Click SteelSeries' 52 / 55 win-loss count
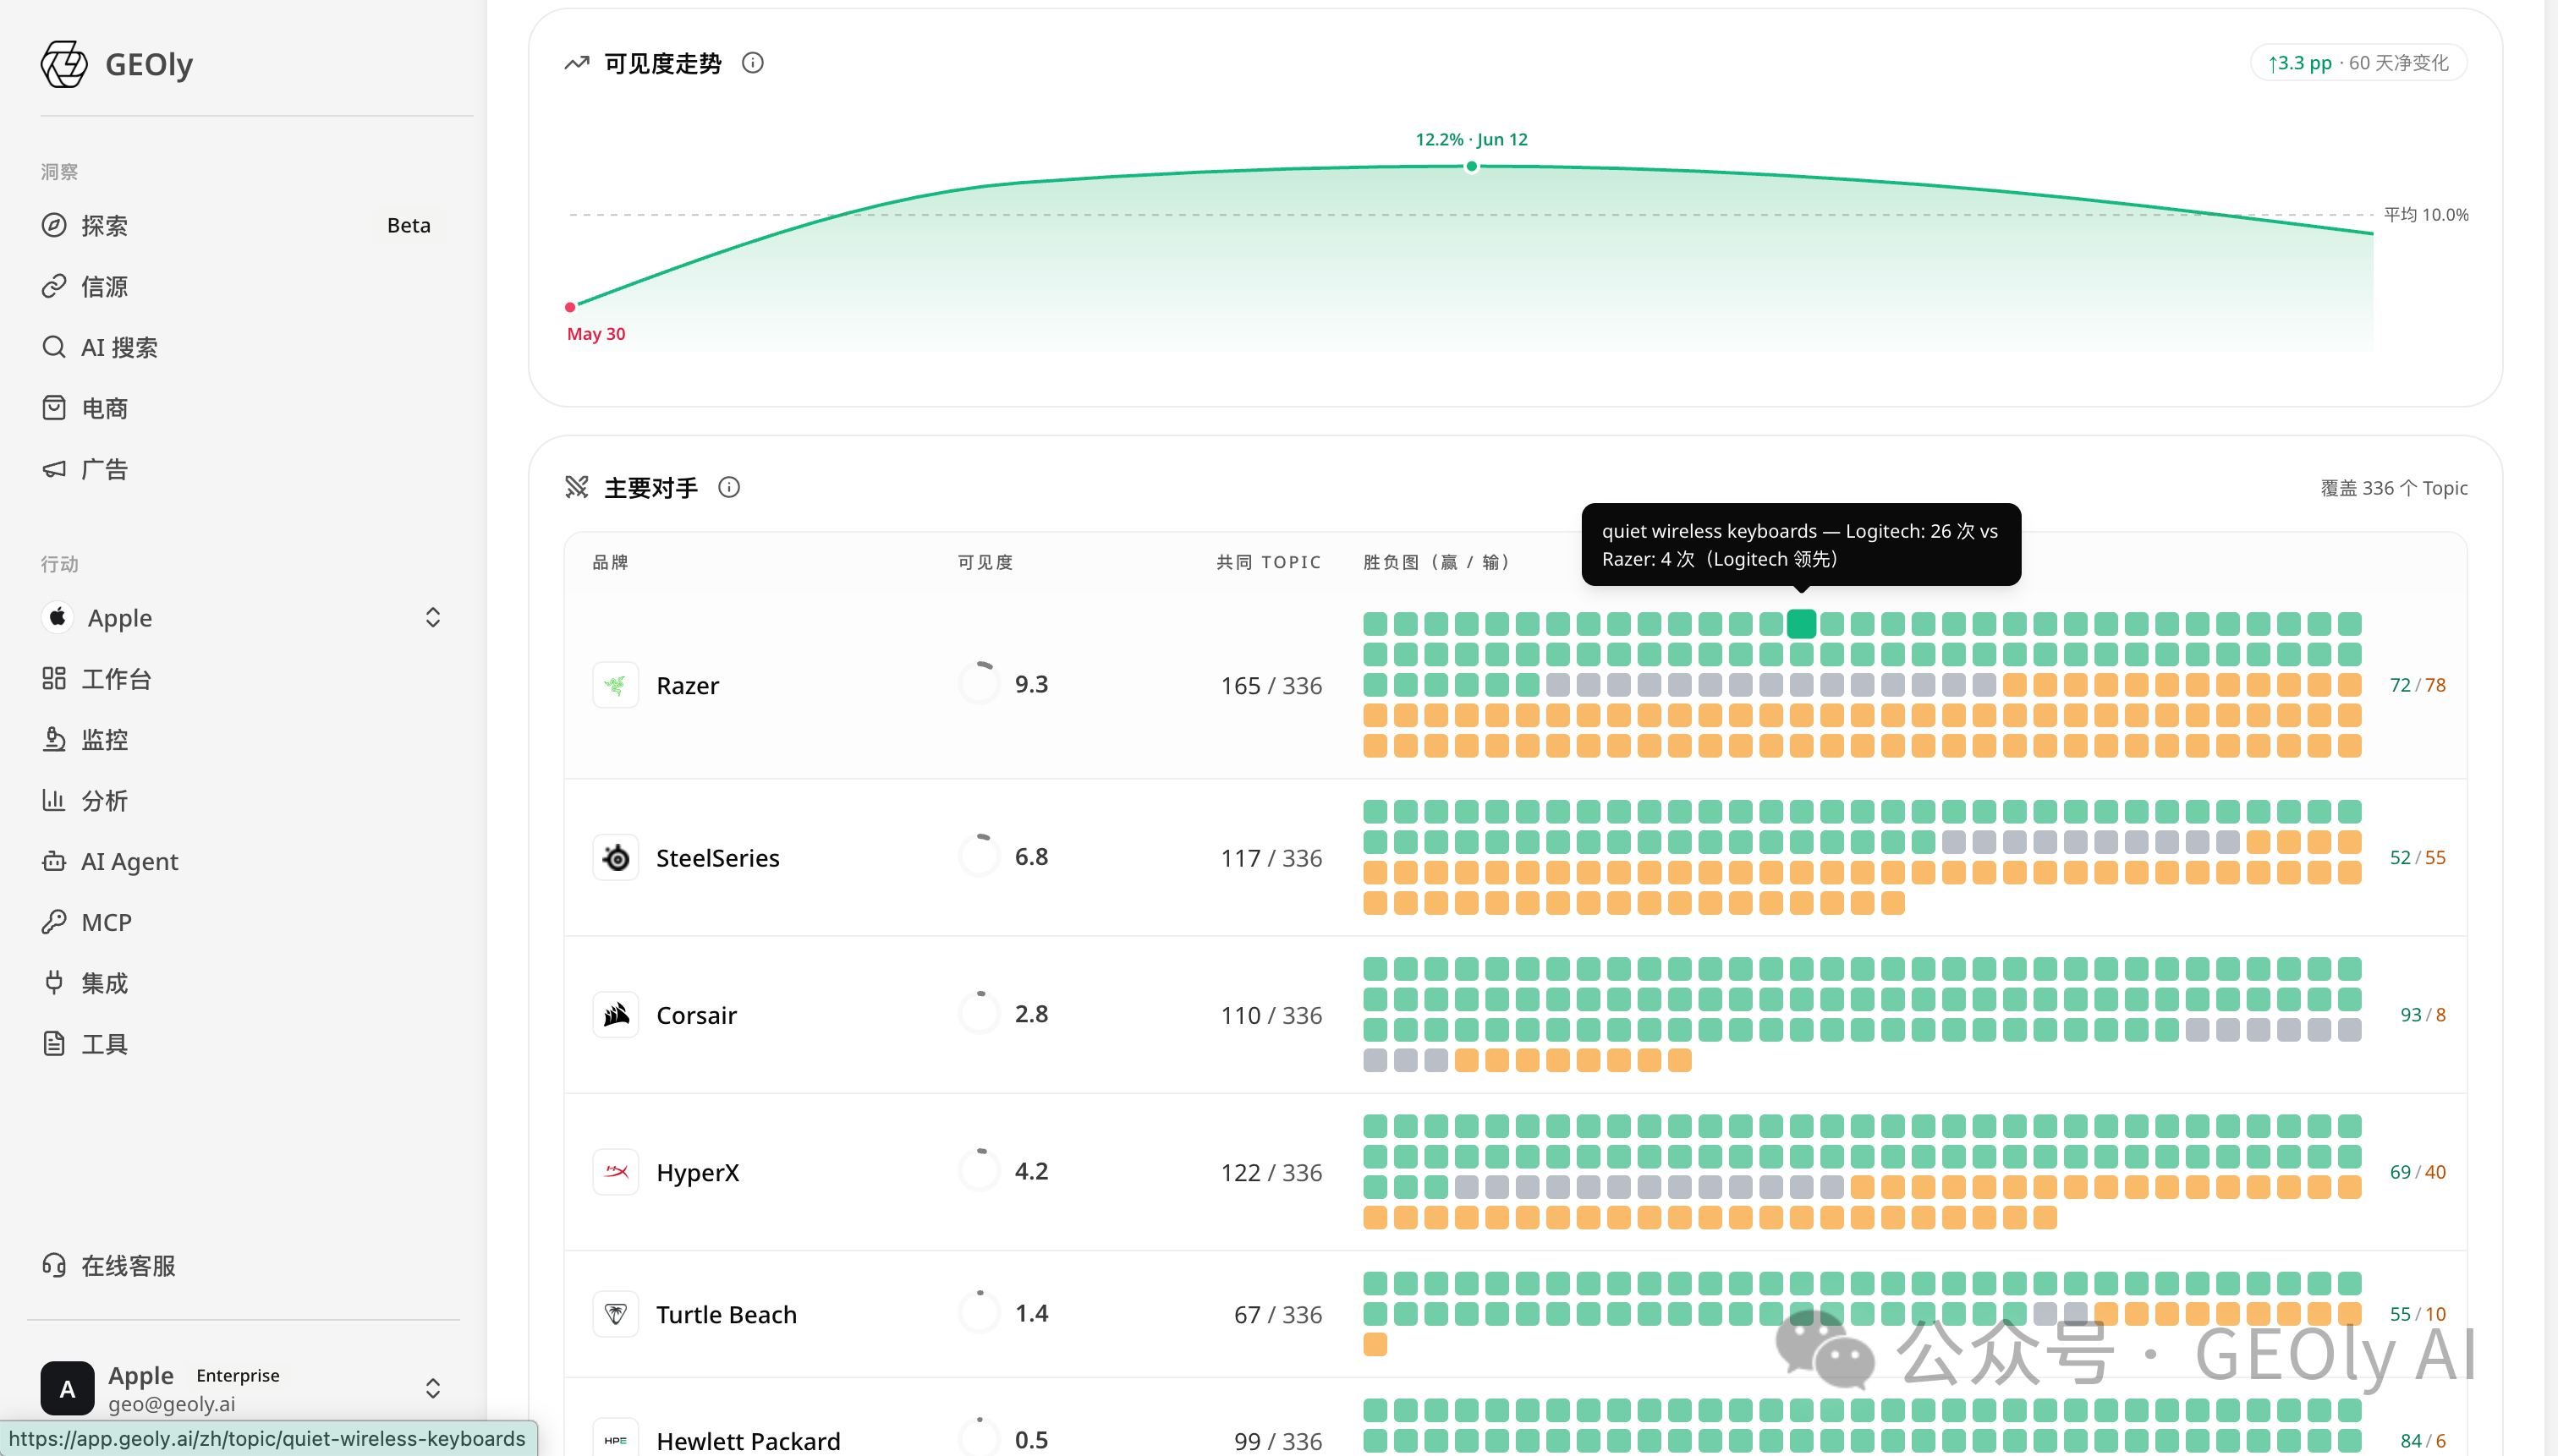The width and height of the screenshot is (2558, 1456). pos(2417,858)
